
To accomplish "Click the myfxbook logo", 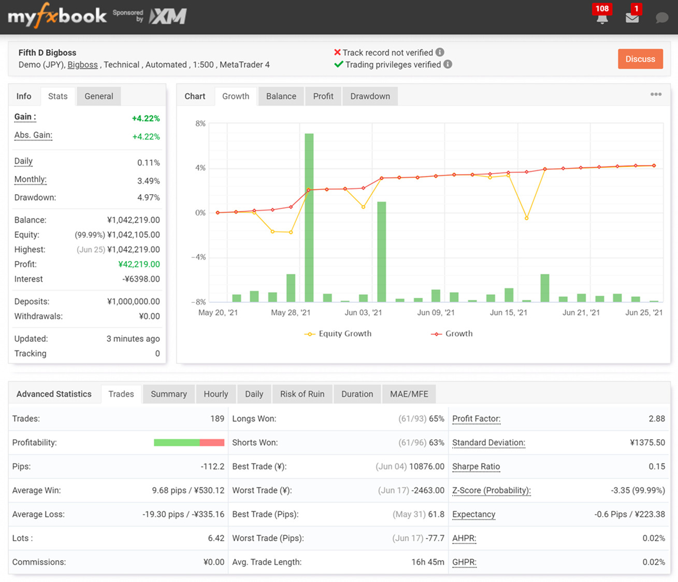I will click(x=57, y=17).
